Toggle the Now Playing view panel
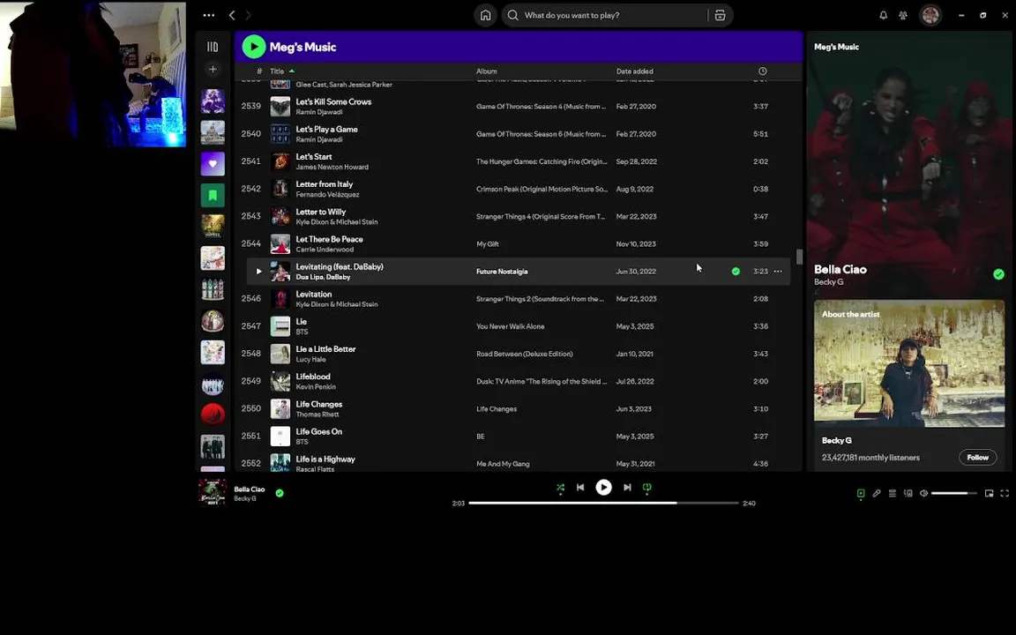Screen dimensions: 1016x635 click(861, 493)
